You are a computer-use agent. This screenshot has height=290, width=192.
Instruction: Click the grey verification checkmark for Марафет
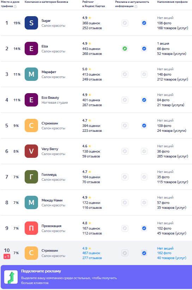[144, 75]
